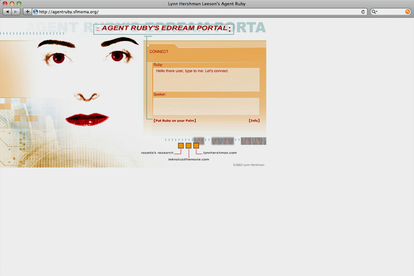Click the rosetta's research text link
Image resolution: width=414 pixels, height=276 pixels.
pos(157,153)
